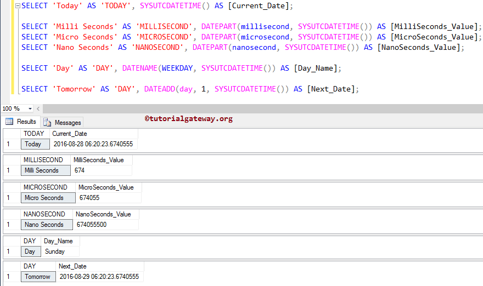483x286 pixels.
Task: Click the 'Nano Seconds' string in the query
Action: (x=83, y=48)
